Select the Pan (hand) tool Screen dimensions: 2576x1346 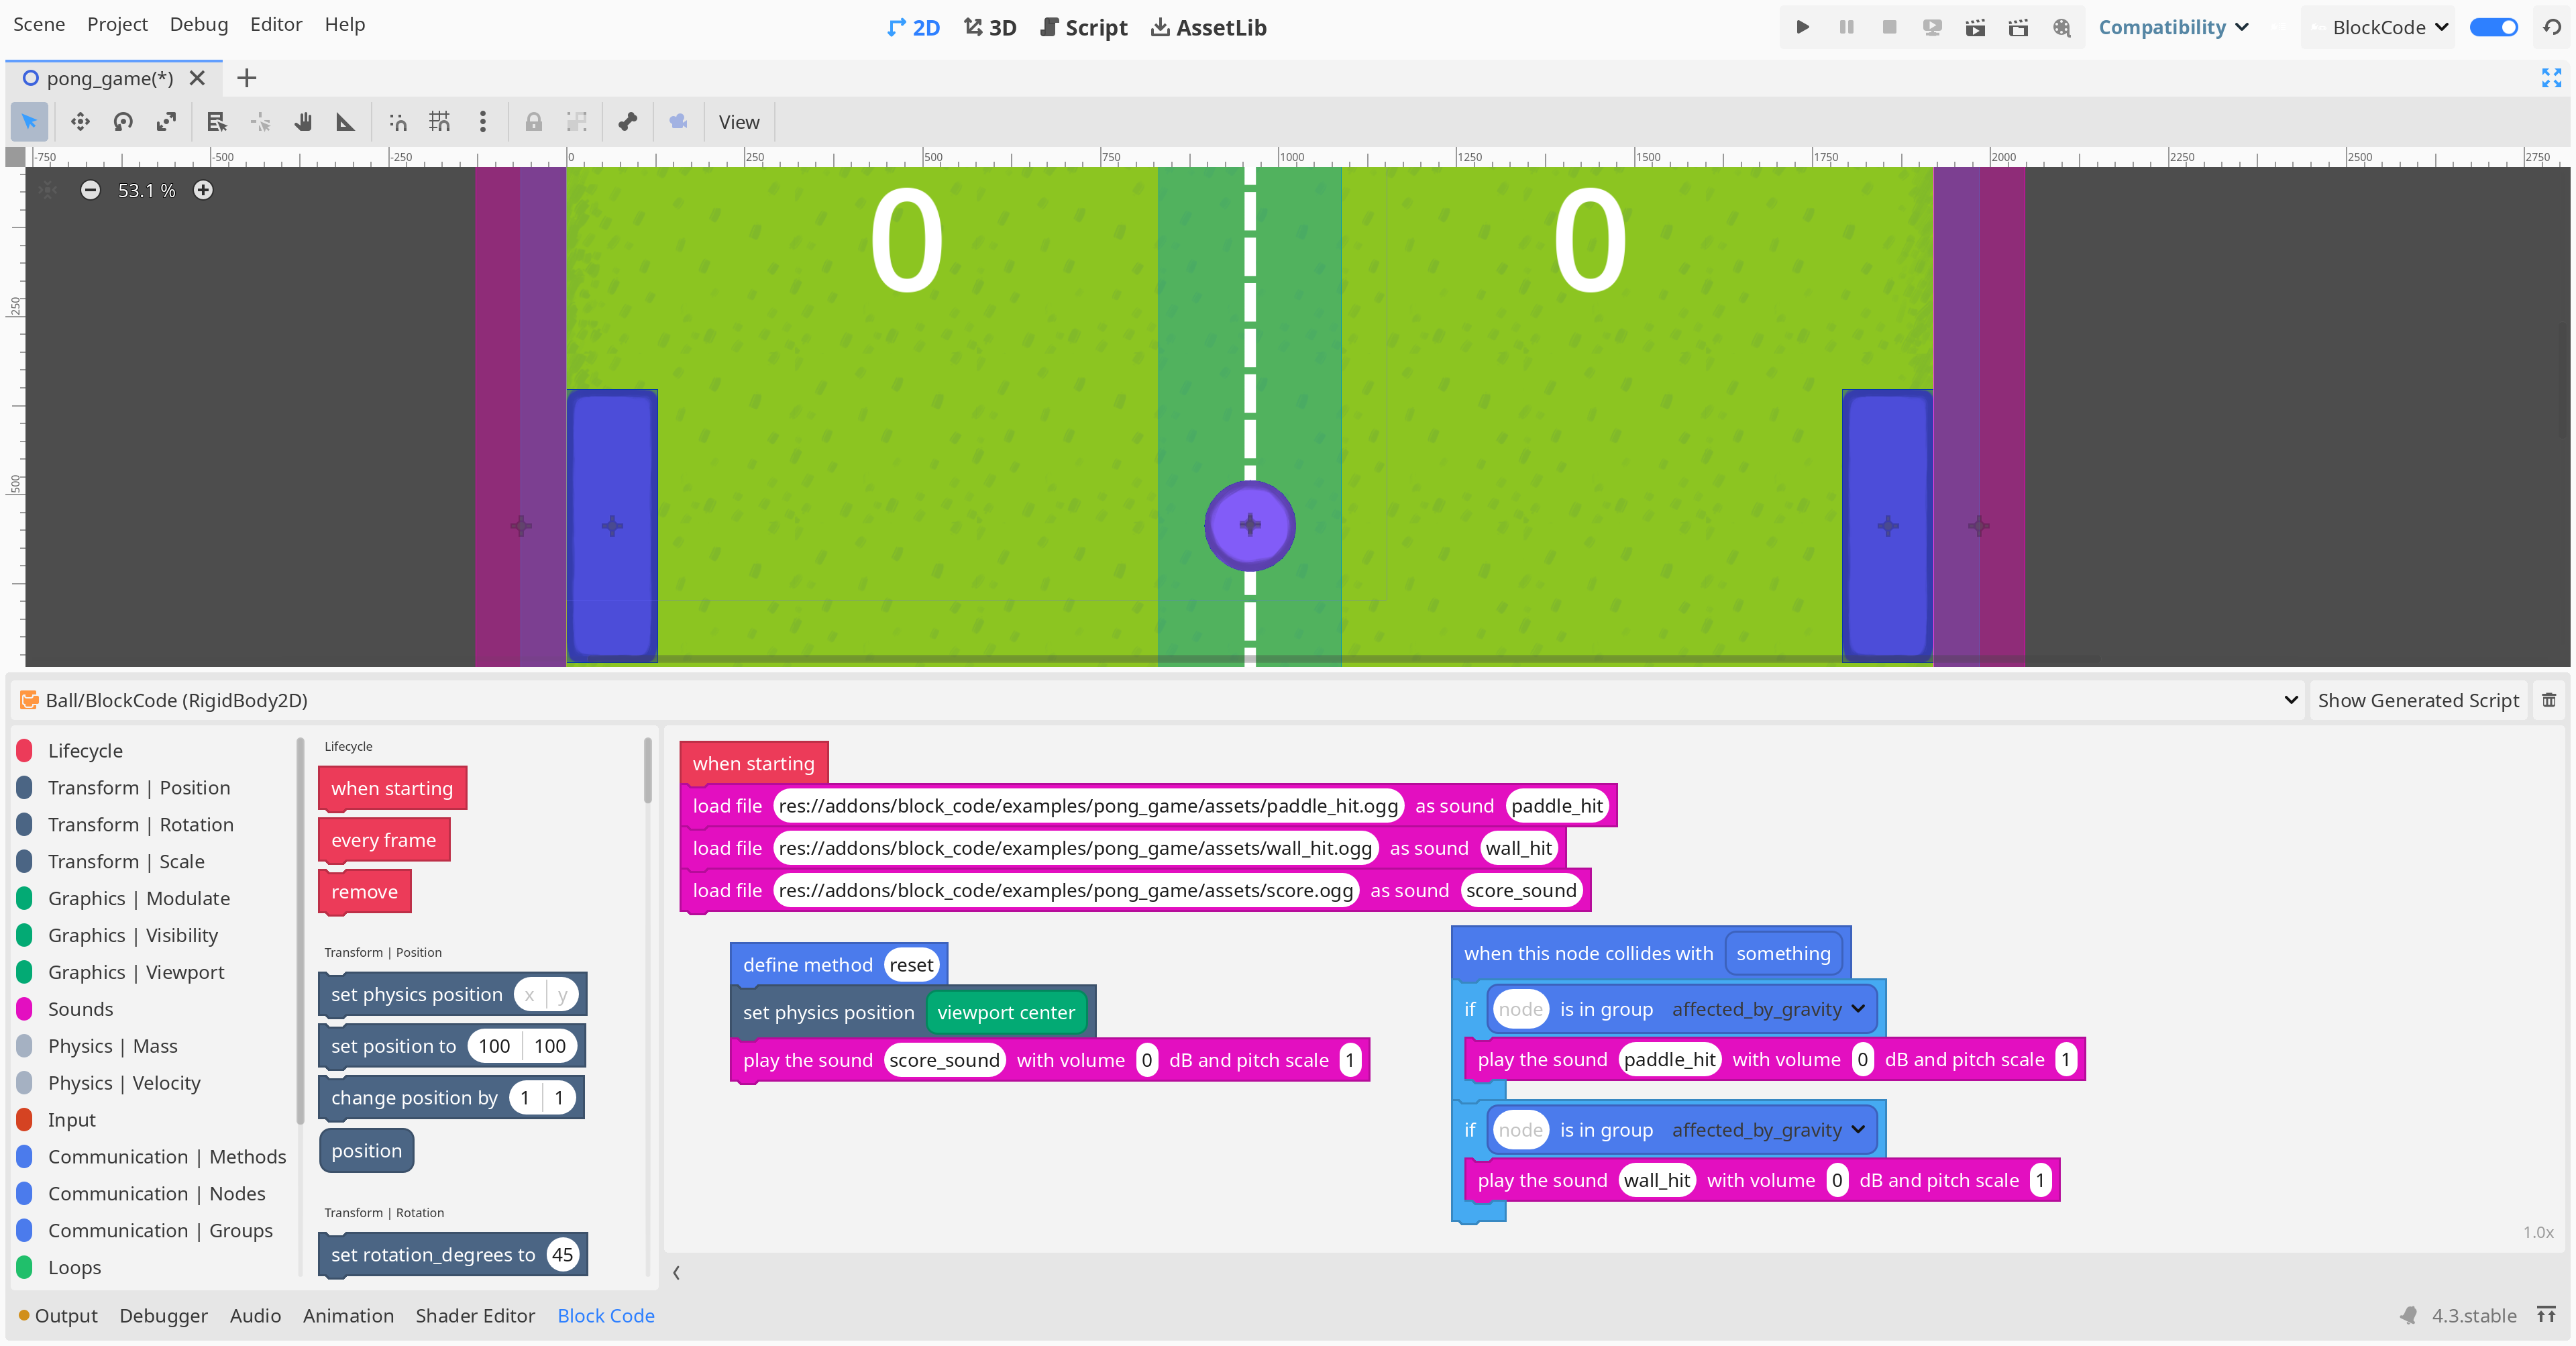(303, 122)
